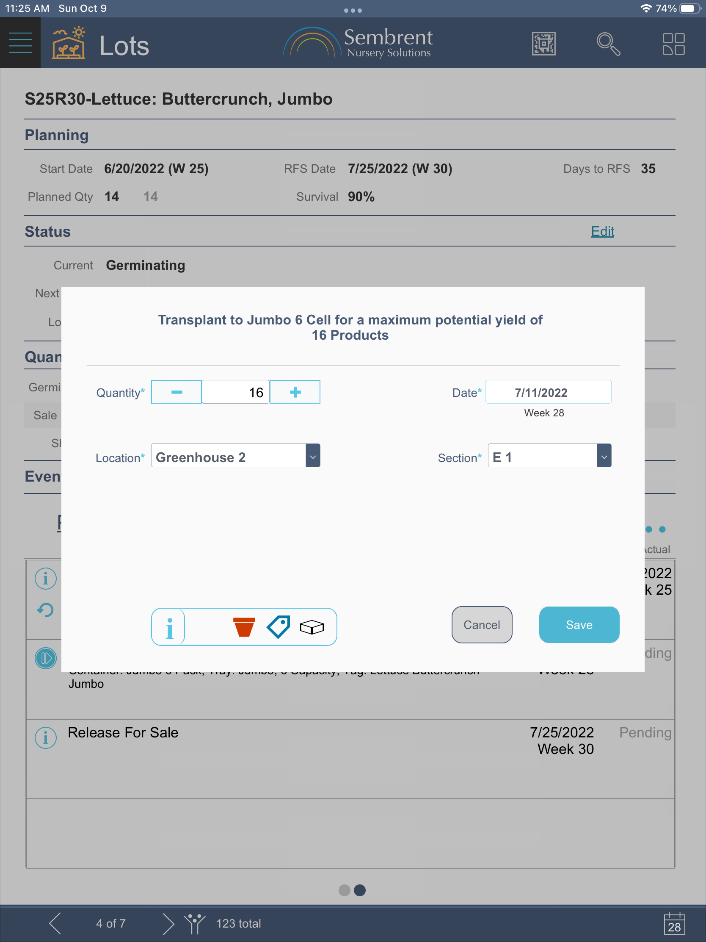The width and height of the screenshot is (706, 942).
Task: Tap the Edit link in Status
Action: click(x=602, y=231)
